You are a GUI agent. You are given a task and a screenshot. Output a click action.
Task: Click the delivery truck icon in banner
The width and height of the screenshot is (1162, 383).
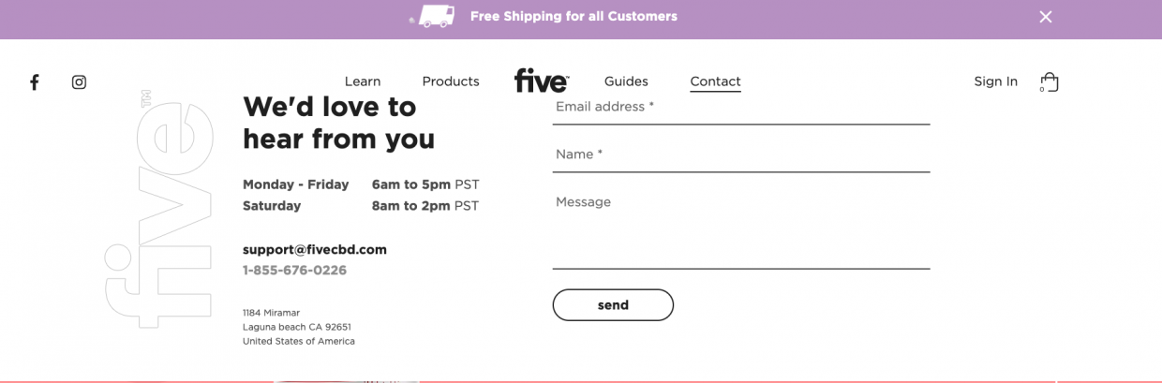(x=432, y=16)
